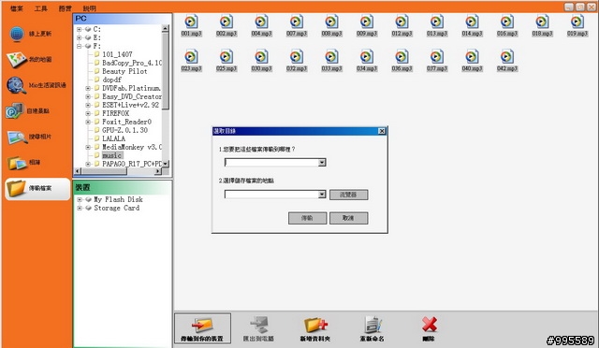Click the transfer-to-your-device toolbar icon

click(202, 325)
